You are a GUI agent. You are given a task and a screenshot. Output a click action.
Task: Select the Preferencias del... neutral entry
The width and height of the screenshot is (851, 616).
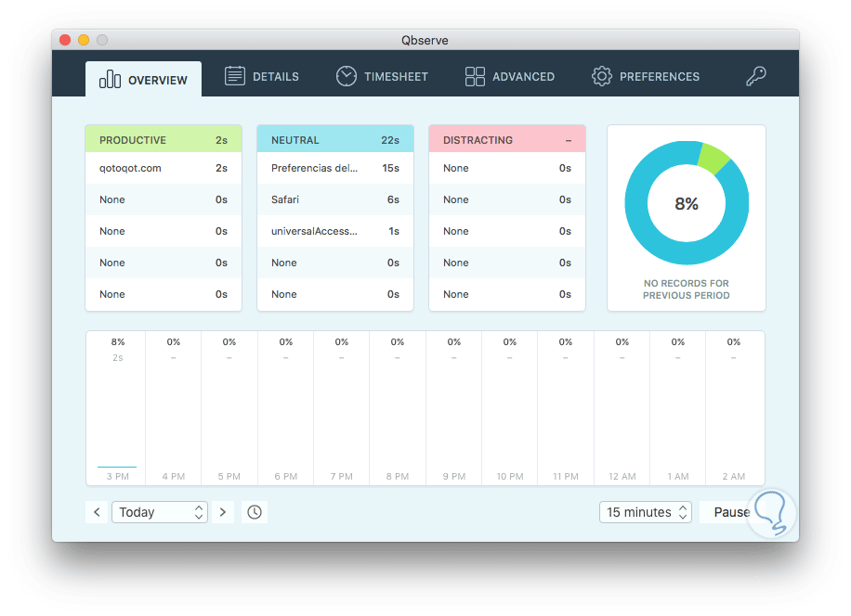pos(334,168)
